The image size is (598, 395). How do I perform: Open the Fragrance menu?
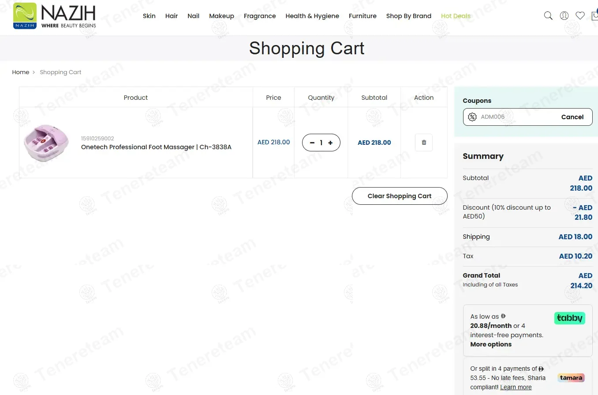(260, 16)
